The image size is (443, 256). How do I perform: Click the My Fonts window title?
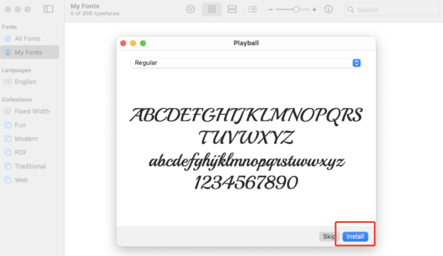(85, 6)
